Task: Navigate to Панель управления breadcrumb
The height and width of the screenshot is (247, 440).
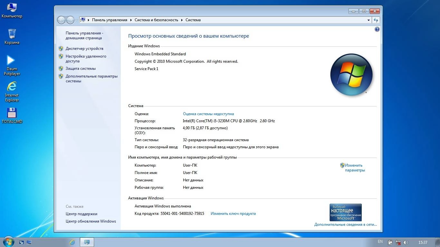Action: tap(110, 20)
